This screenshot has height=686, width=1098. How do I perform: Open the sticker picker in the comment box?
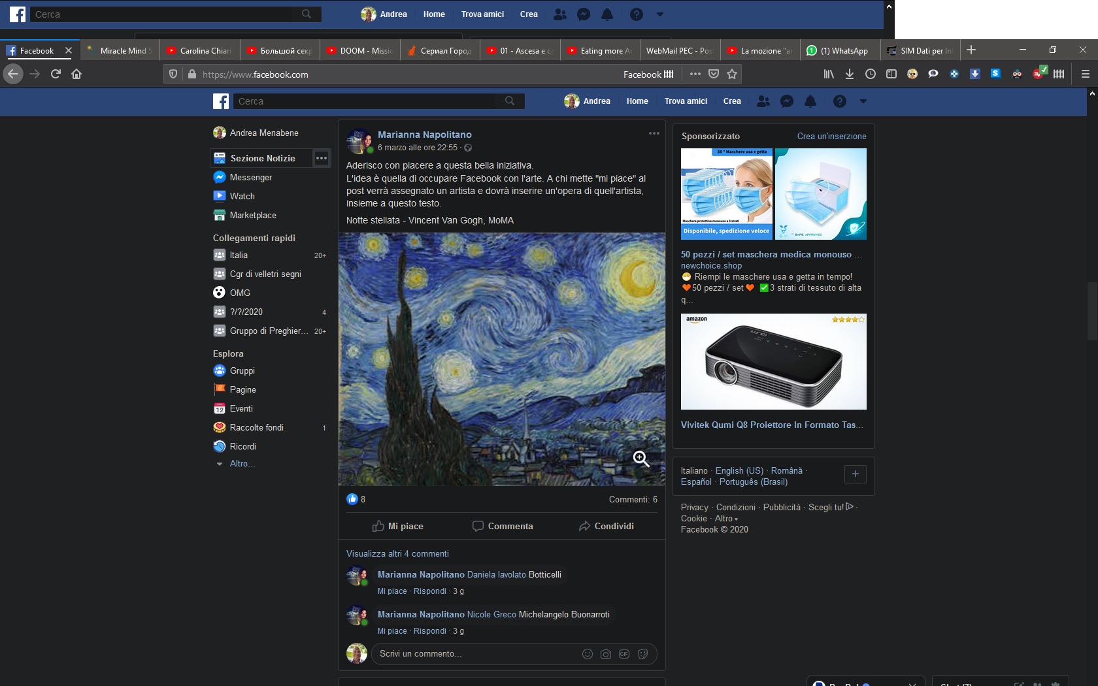(643, 654)
